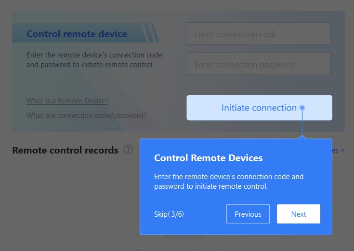
Task: Click the popup text about connection code and password
Action: tap(229, 181)
